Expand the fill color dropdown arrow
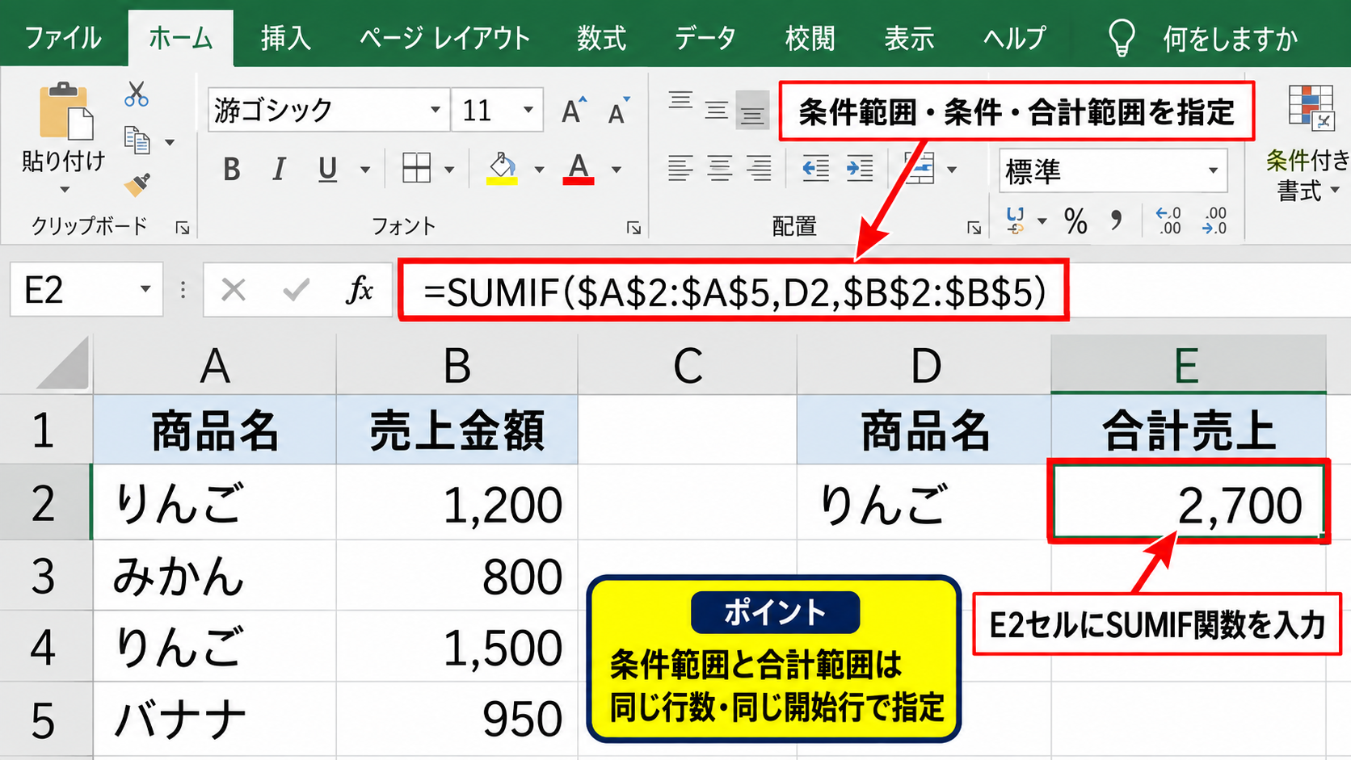This screenshot has height=760, width=1351. point(539,170)
